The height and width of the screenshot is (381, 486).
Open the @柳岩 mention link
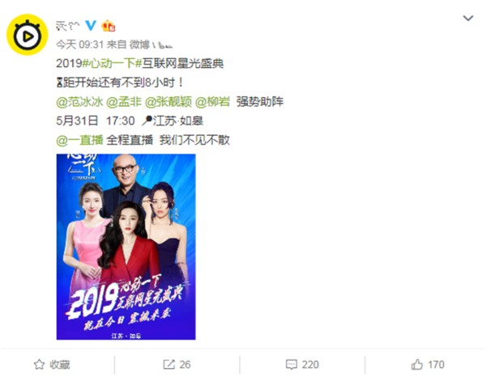[x=212, y=102]
